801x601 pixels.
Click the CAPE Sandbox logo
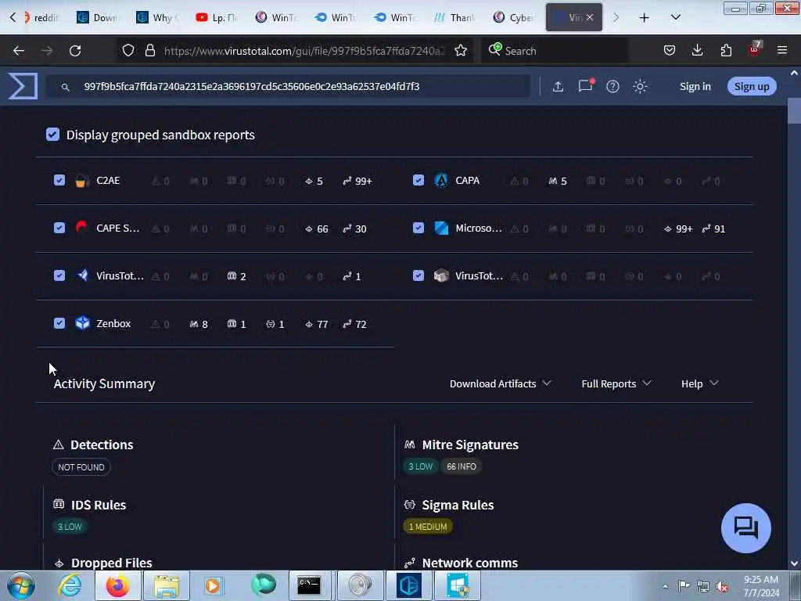pos(81,227)
